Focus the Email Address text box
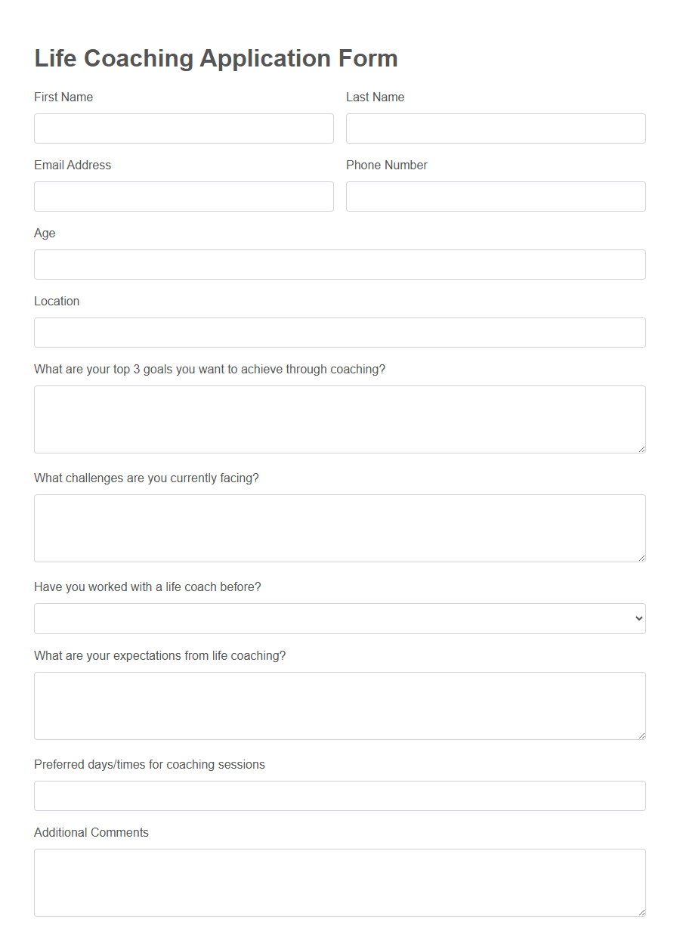The width and height of the screenshot is (680, 944). click(184, 196)
